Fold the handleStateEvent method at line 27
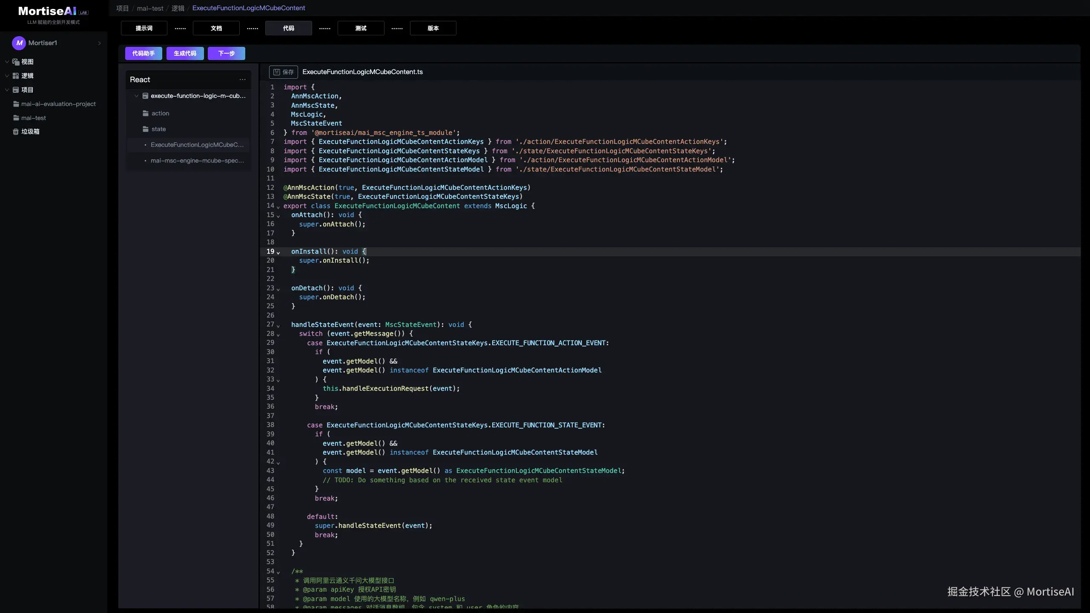The image size is (1090, 613). click(x=278, y=326)
